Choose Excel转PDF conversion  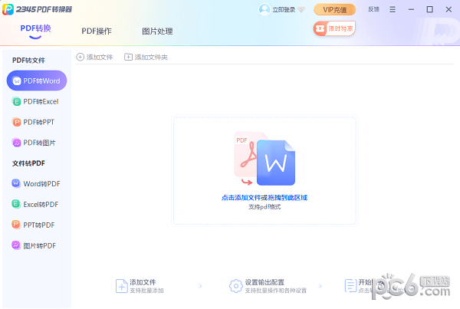pos(36,204)
